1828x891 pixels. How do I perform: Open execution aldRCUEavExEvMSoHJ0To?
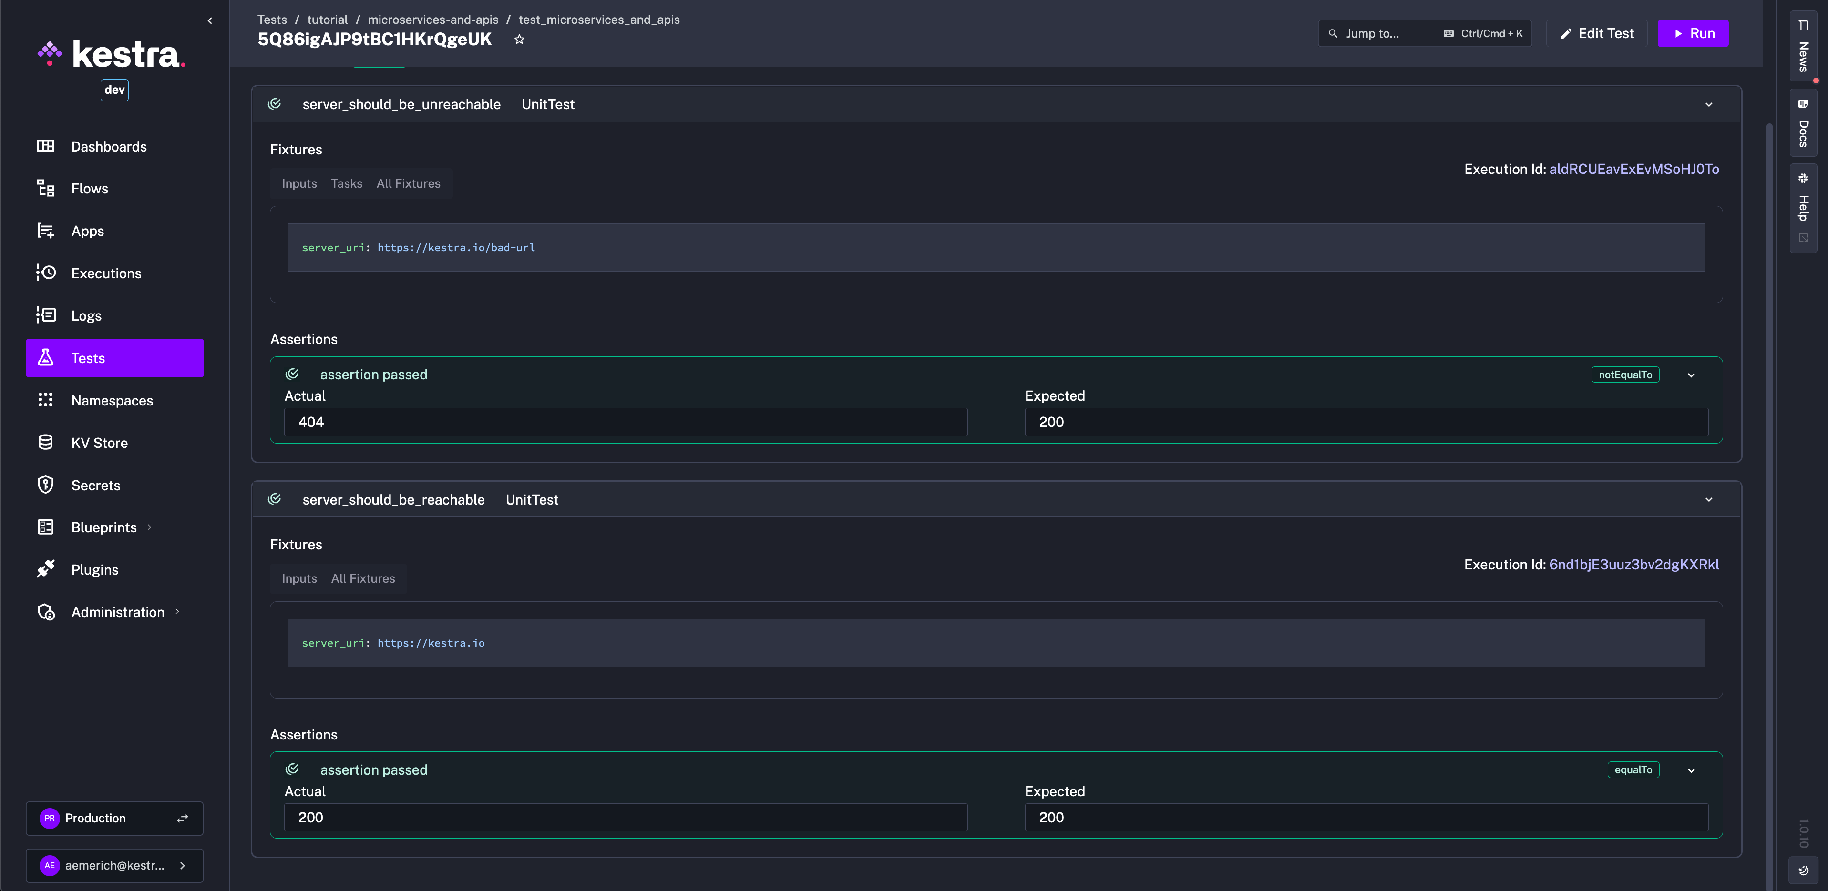click(x=1634, y=169)
